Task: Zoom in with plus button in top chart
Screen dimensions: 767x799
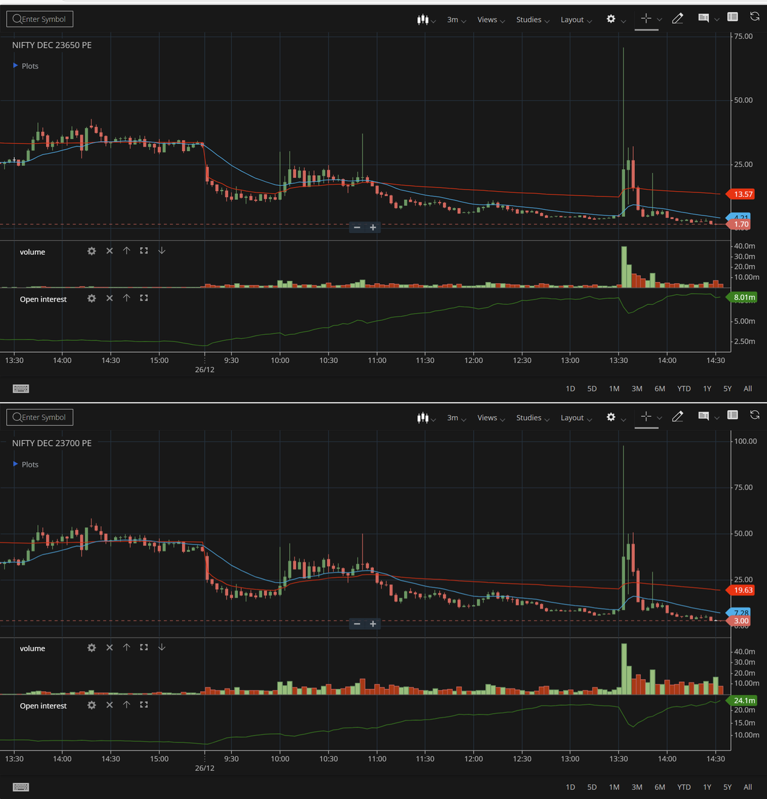Action: click(373, 228)
